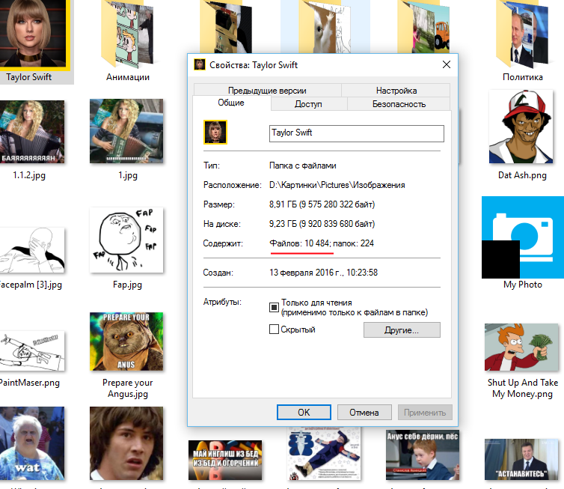
Task: Enable the Скрытый checkbox
Action: (274, 329)
